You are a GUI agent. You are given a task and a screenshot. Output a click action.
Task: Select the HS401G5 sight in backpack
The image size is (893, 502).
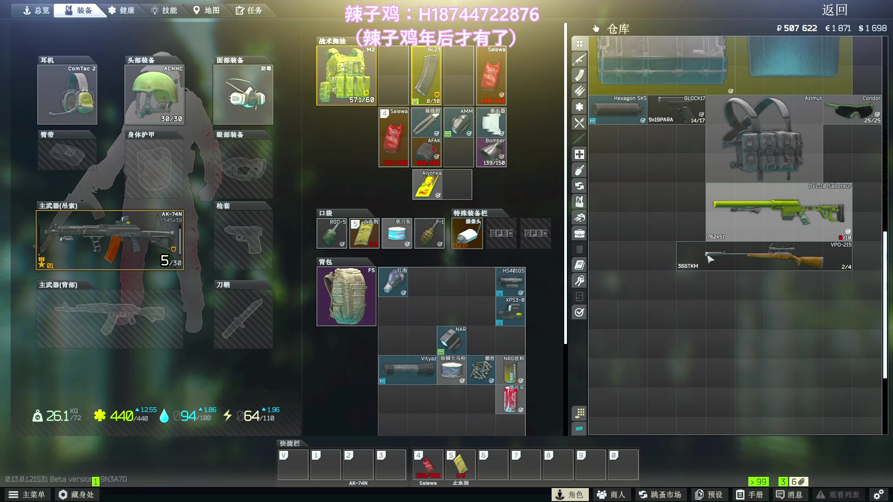click(x=511, y=282)
